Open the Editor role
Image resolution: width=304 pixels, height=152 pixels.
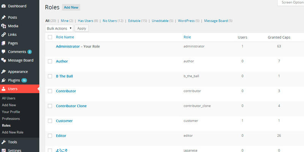coord(61,136)
